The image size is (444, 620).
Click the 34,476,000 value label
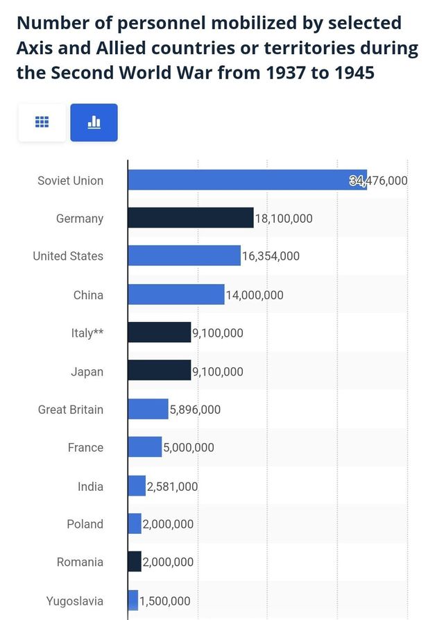point(378,181)
